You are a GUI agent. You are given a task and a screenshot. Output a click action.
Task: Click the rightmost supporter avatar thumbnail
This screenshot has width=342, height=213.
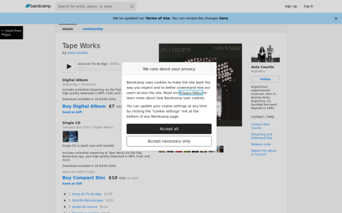pyautogui.click(x=220, y=149)
